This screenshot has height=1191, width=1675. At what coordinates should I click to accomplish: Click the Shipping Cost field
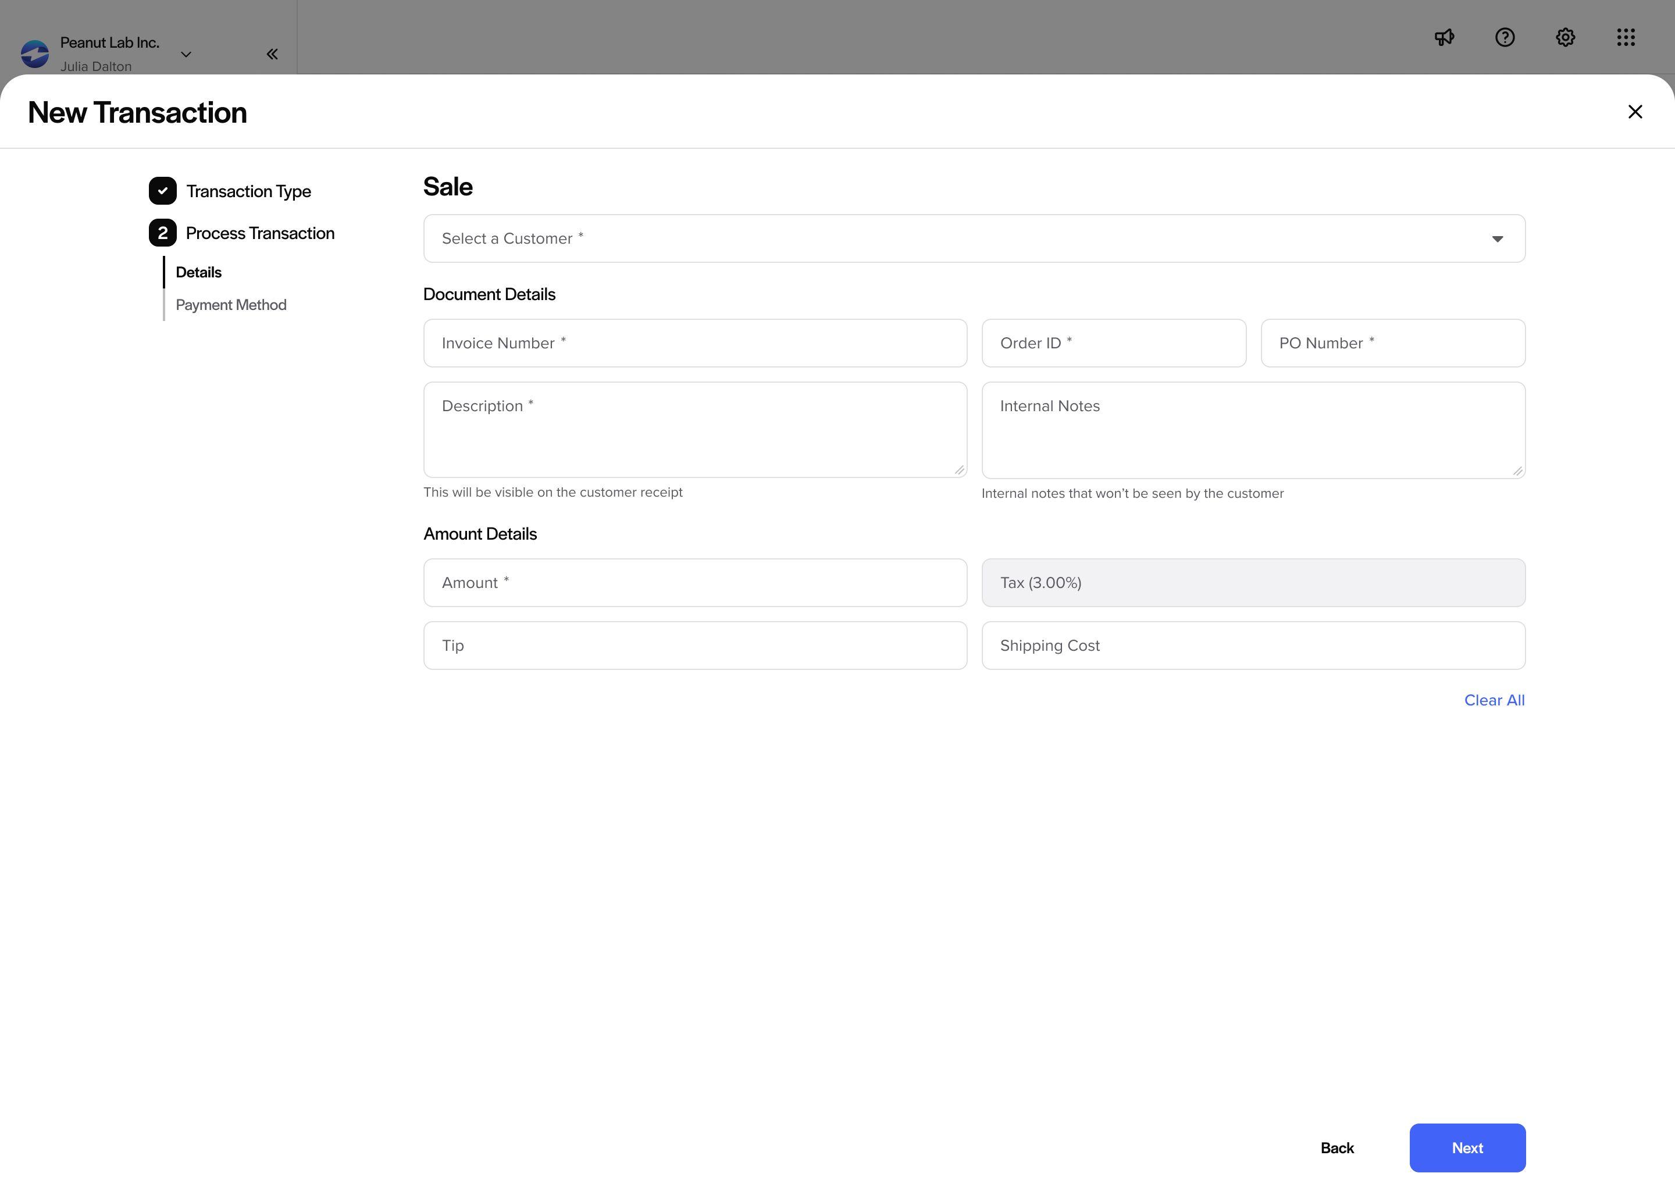1253,646
